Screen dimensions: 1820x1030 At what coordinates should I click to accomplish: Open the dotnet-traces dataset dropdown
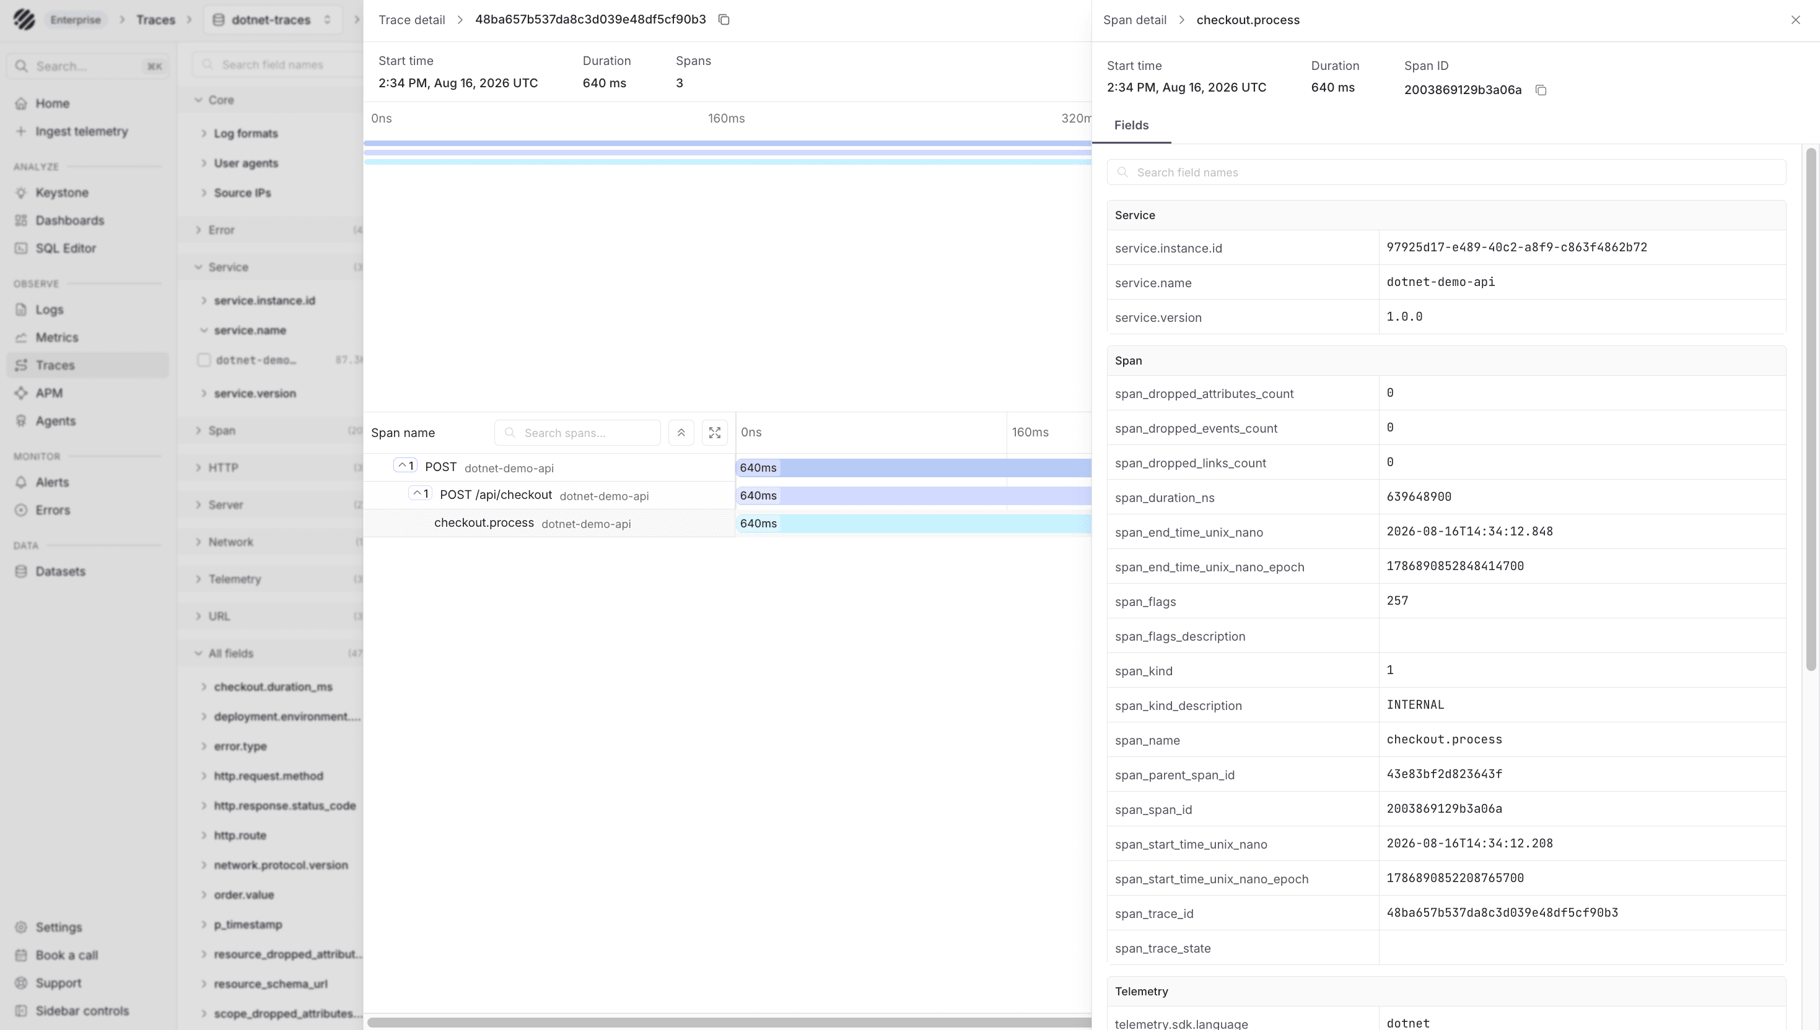pos(273,20)
